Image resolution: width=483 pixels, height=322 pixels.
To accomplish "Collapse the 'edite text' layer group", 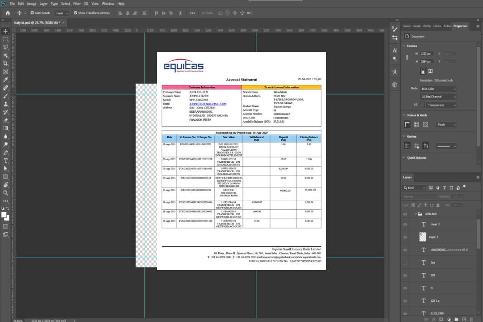I will tap(415, 214).
